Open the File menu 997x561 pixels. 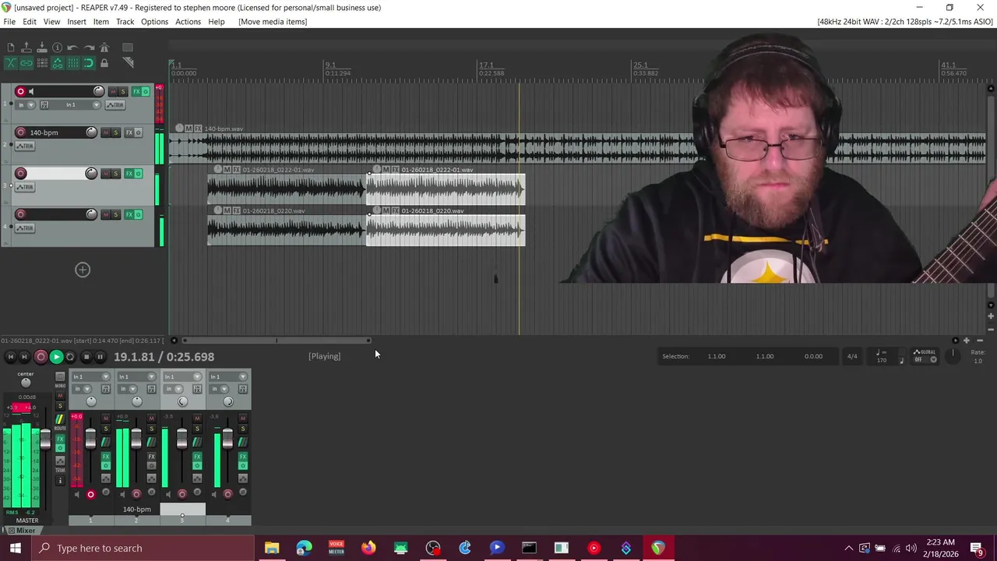(x=9, y=22)
